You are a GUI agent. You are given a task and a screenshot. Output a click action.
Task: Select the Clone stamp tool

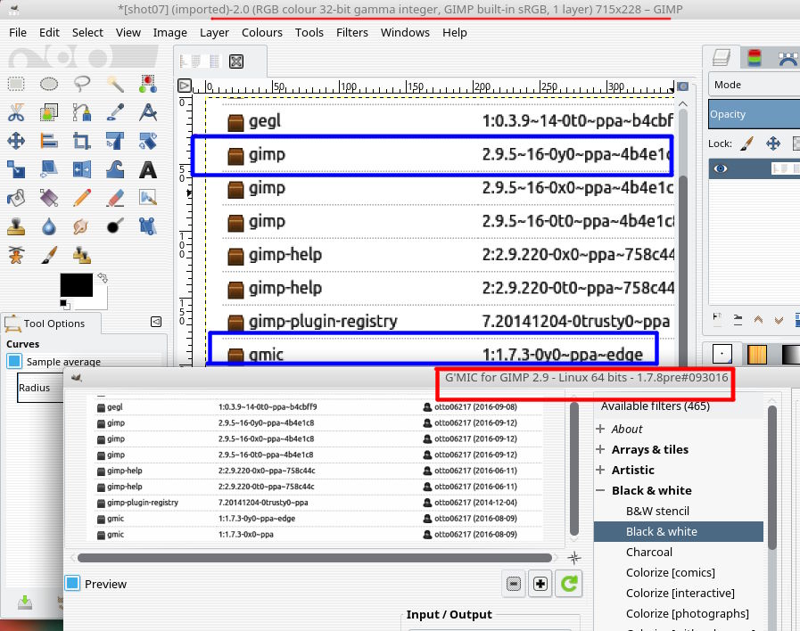(x=16, y=226)
